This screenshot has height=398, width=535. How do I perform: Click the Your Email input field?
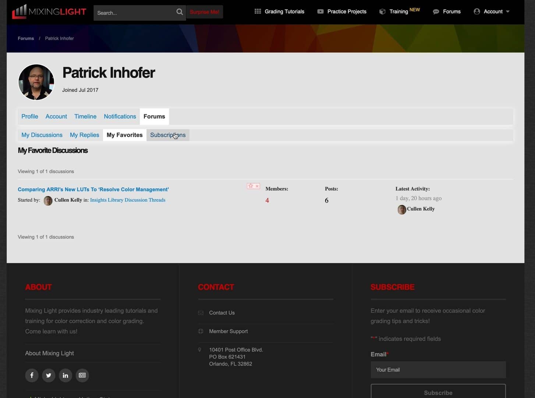(438, 370)
